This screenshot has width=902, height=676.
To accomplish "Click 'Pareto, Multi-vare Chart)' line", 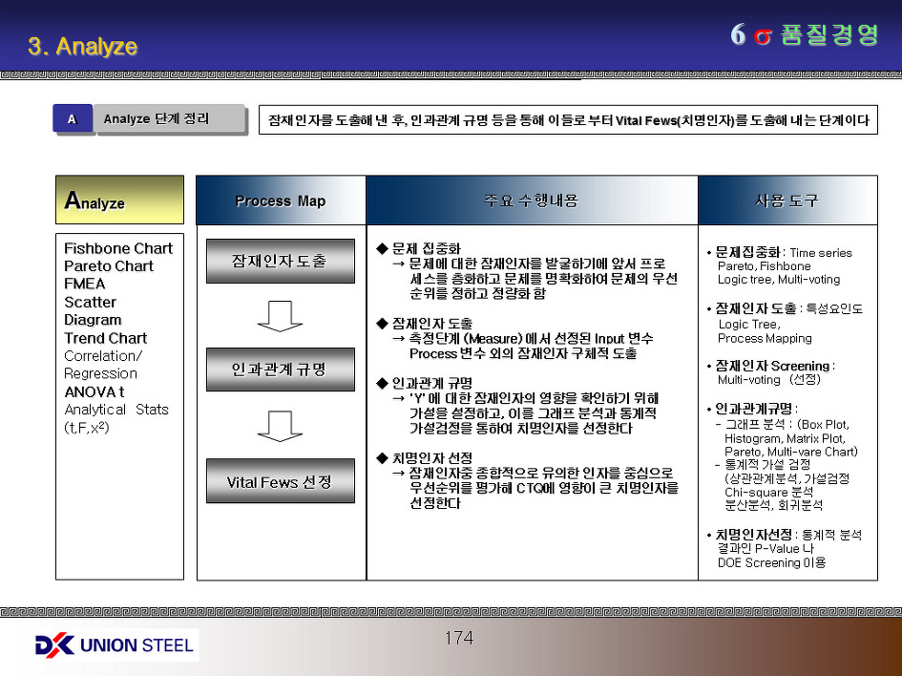I will point(791,452).
